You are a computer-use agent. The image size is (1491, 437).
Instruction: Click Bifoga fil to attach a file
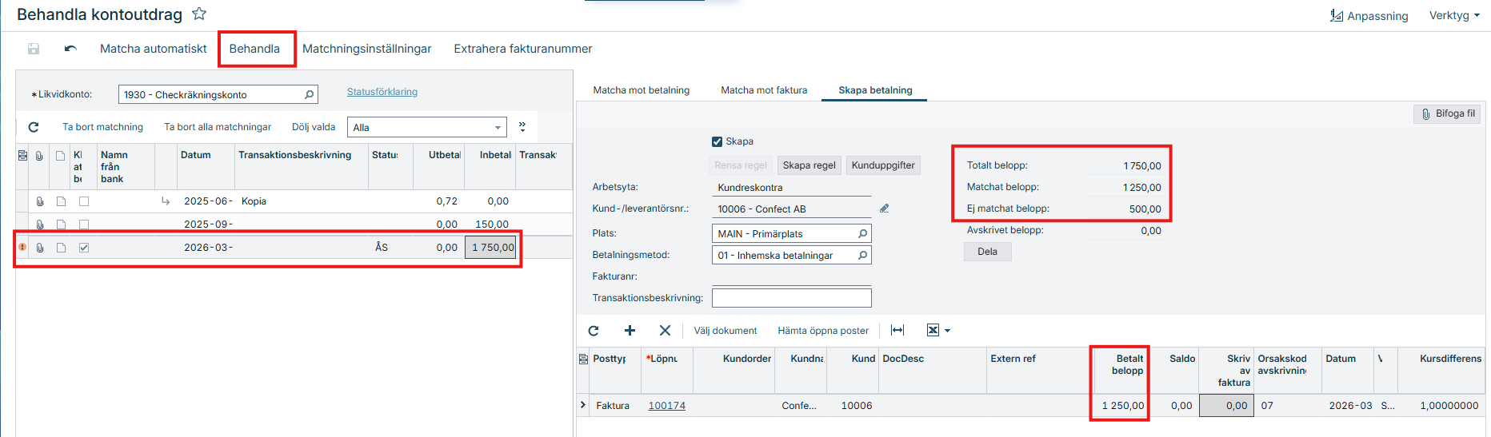coord(1447,113)
